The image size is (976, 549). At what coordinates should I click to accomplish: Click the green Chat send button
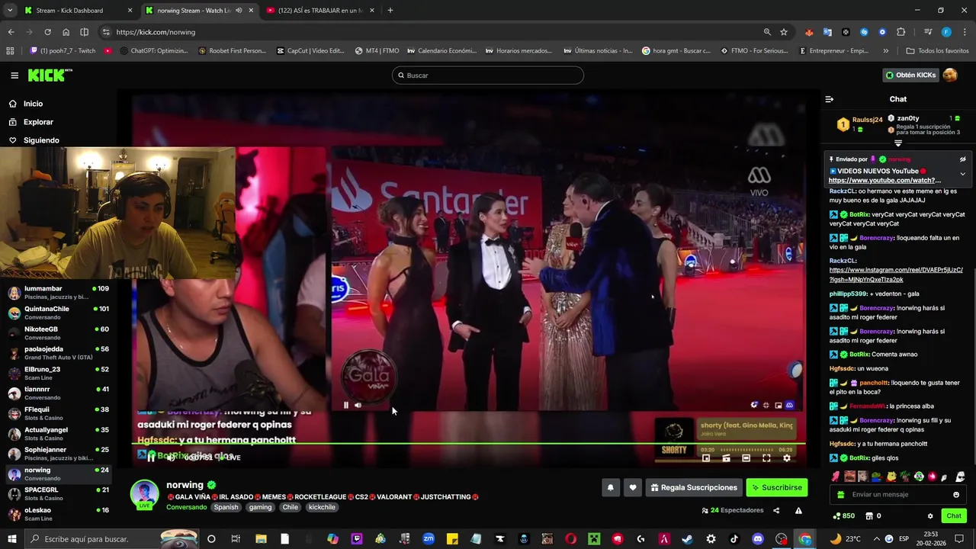[x=954, y=516]
